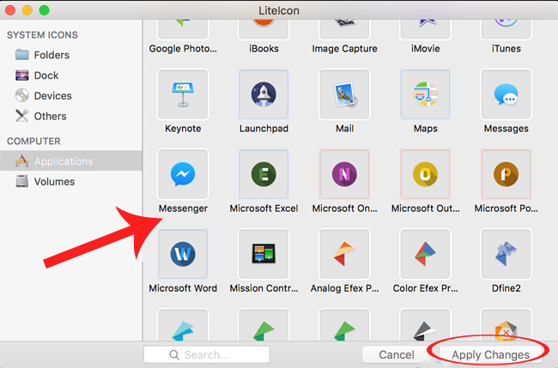558x368 pixels.
Task: Choose the Mail app icon
Action: click(344, 94)
